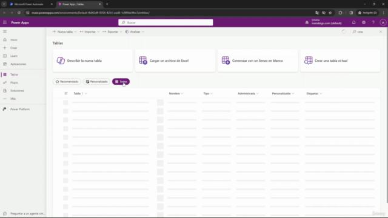The height and width of the screenshot is (218, 388).
Task: Click Preguntar a un agente virtual
Action: 24,214
